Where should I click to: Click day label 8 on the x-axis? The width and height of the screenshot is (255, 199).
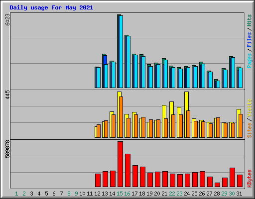coord(69,194)
